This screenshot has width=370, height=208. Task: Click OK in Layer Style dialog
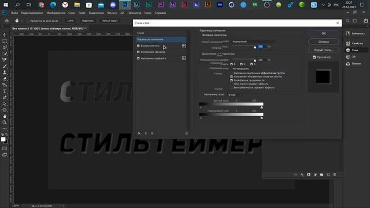pyautogui.click(x=324, y=34)
